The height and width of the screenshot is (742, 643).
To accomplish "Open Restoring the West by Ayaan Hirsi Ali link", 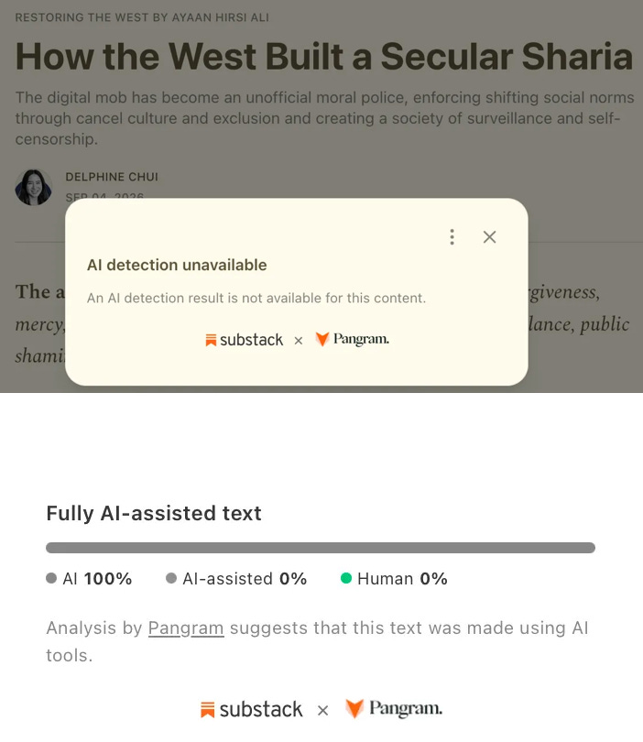I will tap(142, 17).
